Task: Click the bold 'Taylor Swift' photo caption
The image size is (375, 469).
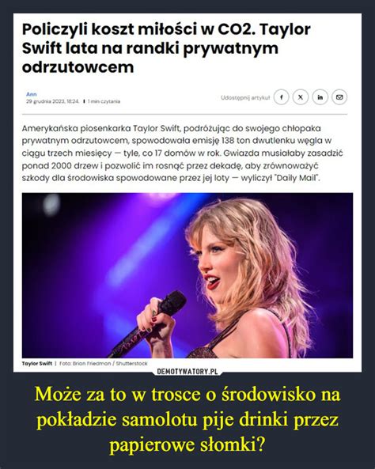Action: tap(37, 363)
